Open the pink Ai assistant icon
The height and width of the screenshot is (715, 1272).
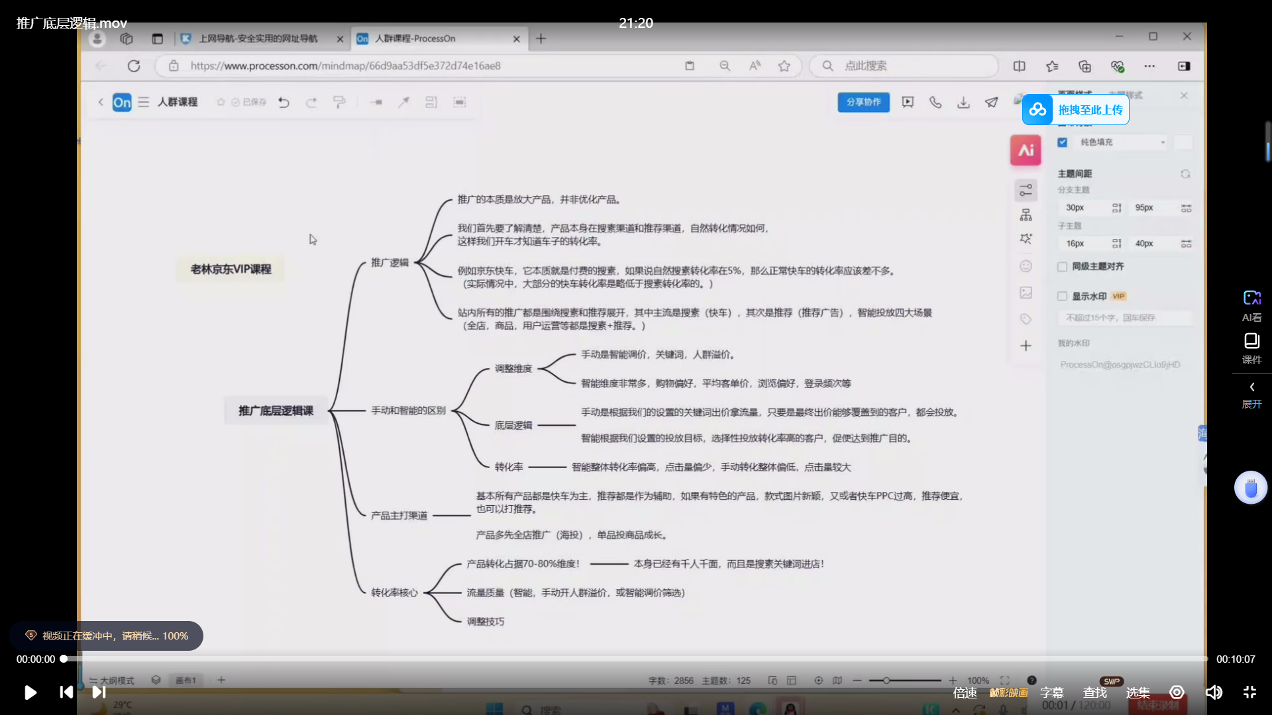coord(1025,150)
